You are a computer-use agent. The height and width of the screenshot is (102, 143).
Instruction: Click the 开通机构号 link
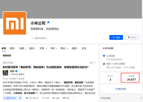pyautogui.click(x=121, y=89)
